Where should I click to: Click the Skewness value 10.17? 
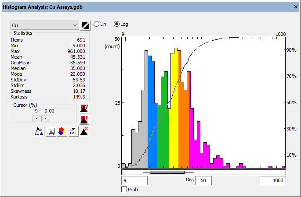tap(79, 91)
